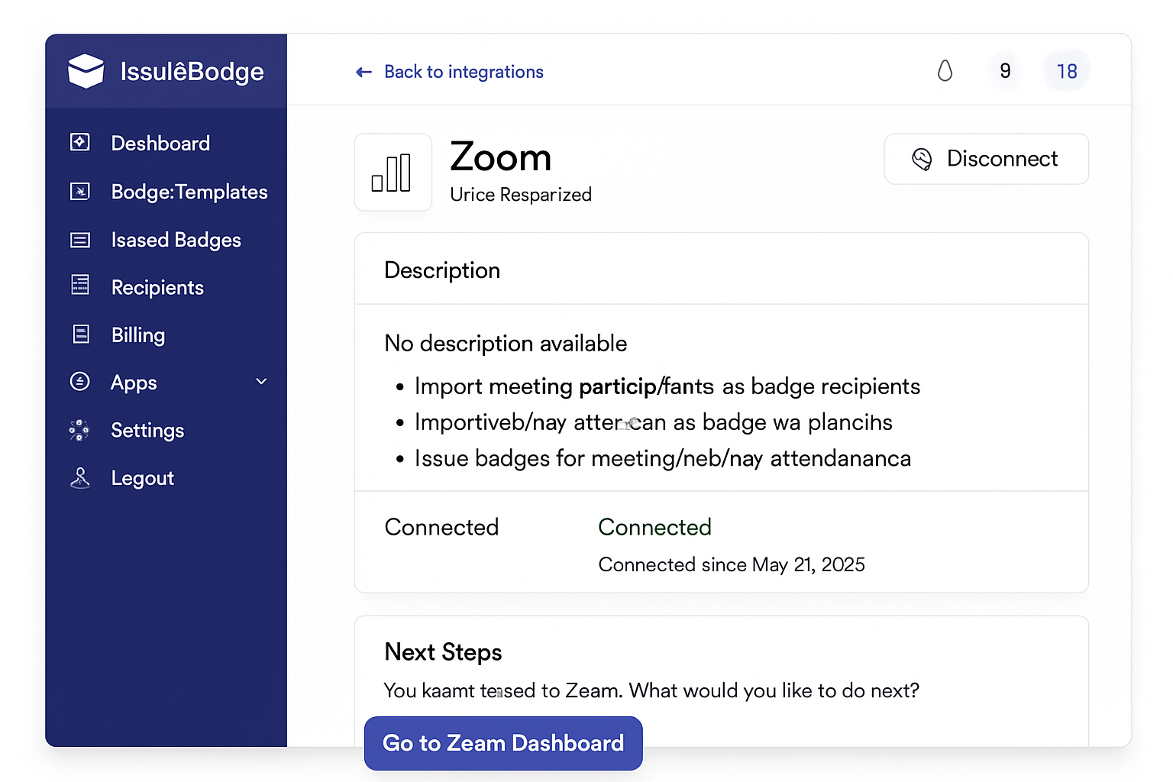Click the Settings sidebar icon

[79, 430]
